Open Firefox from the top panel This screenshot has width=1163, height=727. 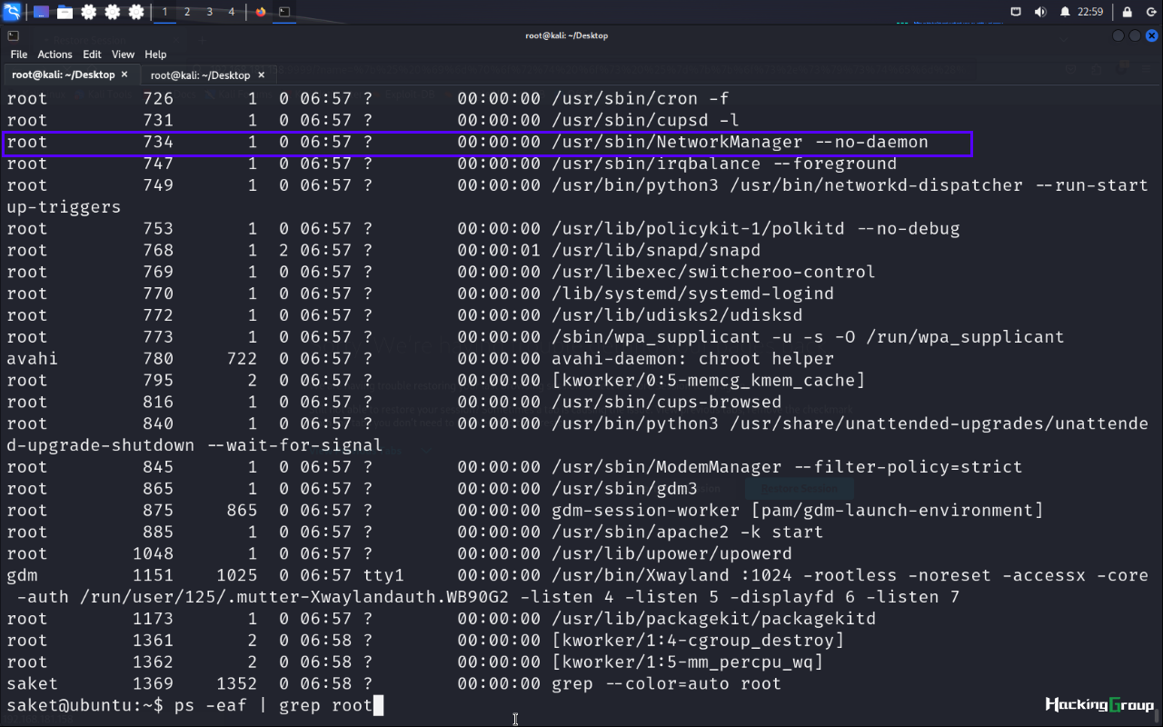[x=262, y=12]
